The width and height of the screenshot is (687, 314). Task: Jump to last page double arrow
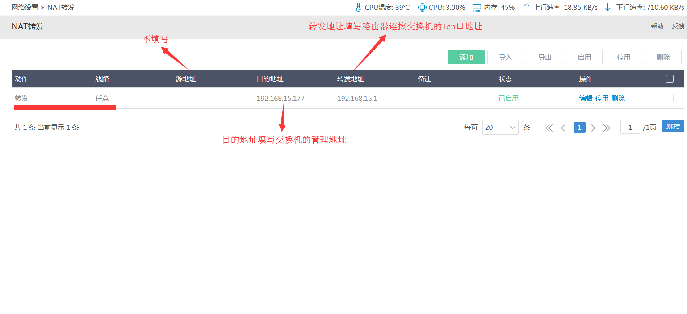pyautogui.click(x=607, y=128)
